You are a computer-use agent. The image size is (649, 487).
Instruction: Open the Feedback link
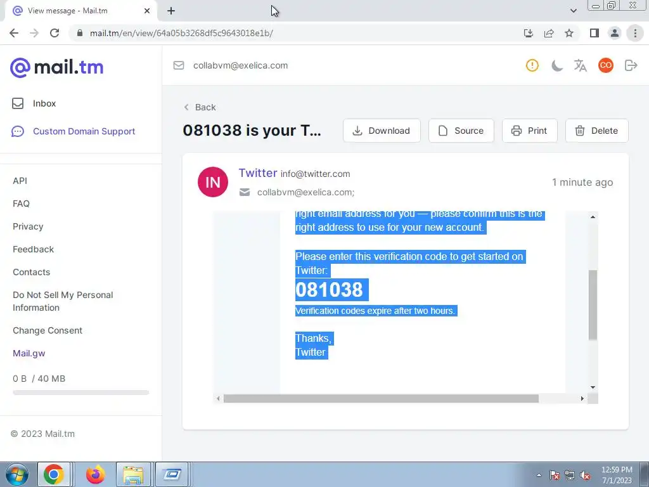[x=33, y=249]
